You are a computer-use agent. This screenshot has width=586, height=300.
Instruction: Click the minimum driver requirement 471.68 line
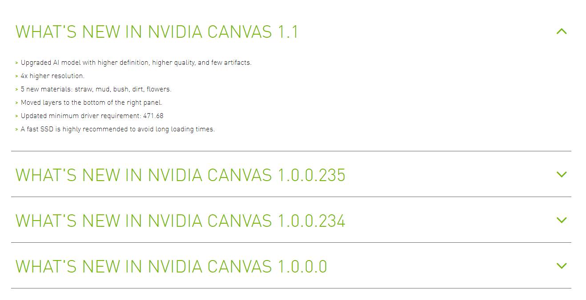pos(92,116)
